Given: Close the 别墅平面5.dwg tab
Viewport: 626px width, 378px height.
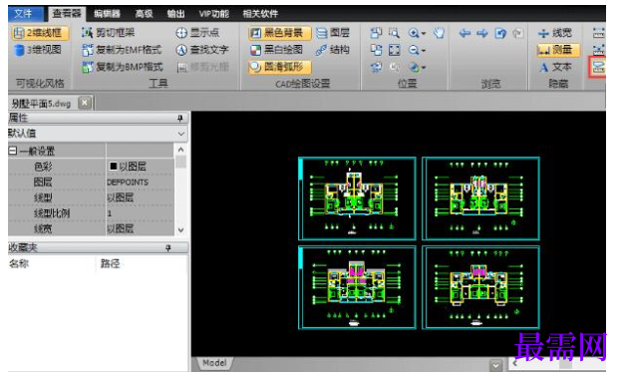Looking at the screenshot, I should (x=85, y=103).
